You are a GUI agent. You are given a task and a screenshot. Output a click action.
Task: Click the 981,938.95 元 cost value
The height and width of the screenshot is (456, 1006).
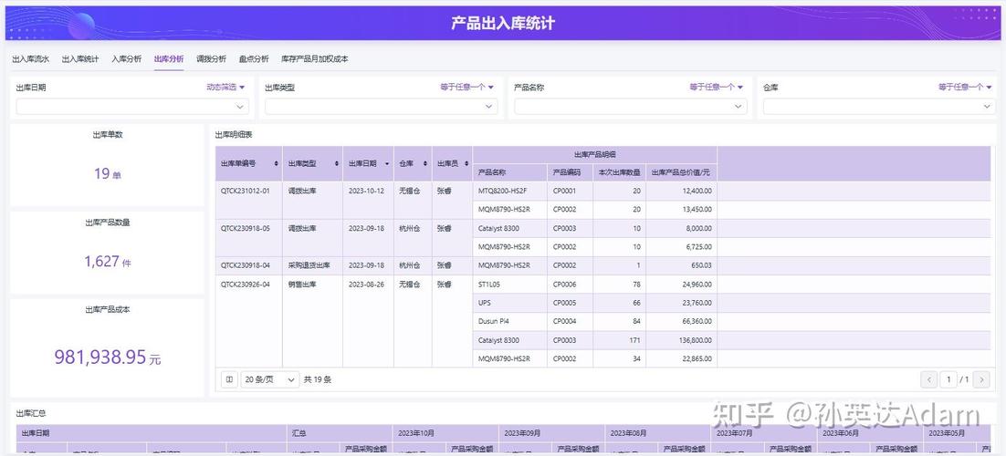108,358
